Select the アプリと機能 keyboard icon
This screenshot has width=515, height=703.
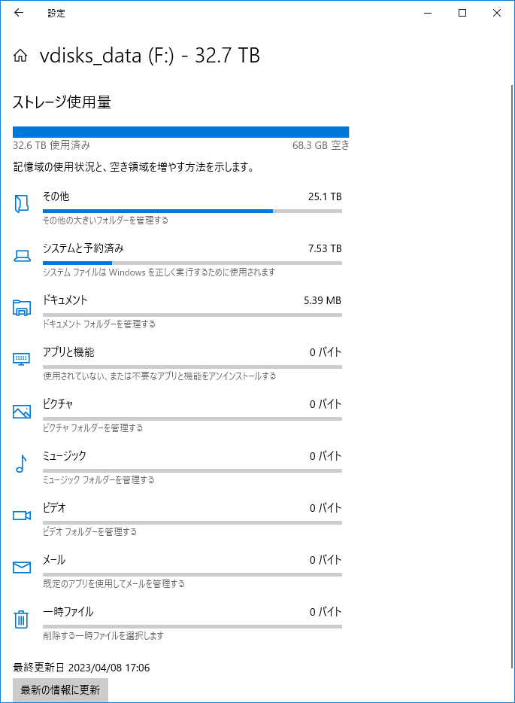(x=22, y=359)
